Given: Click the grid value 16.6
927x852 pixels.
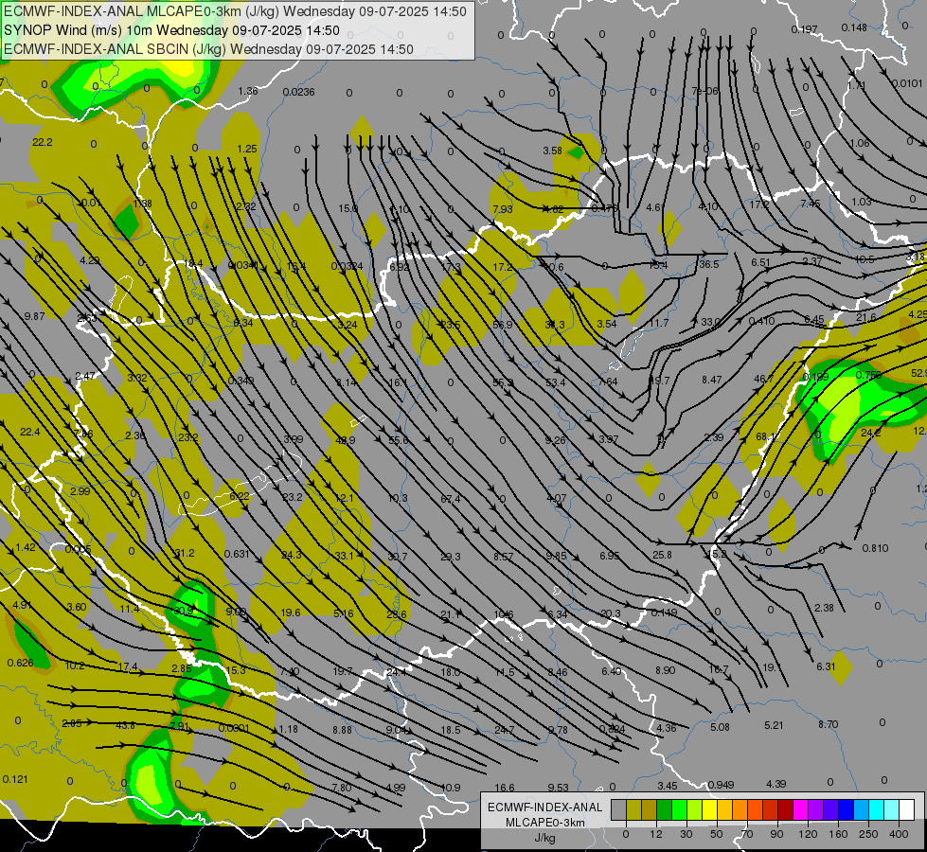Looking at the screenshot, I should point(505,787).
